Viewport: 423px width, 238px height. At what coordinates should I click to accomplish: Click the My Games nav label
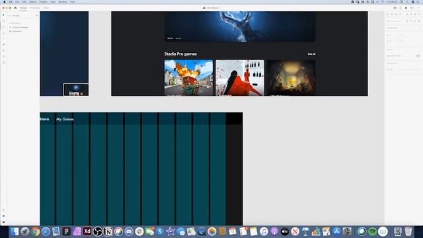click(x=65, y=119)
